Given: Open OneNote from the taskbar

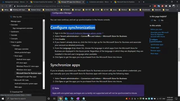Looking at the screenshot, I should click(x=78, y=98).
